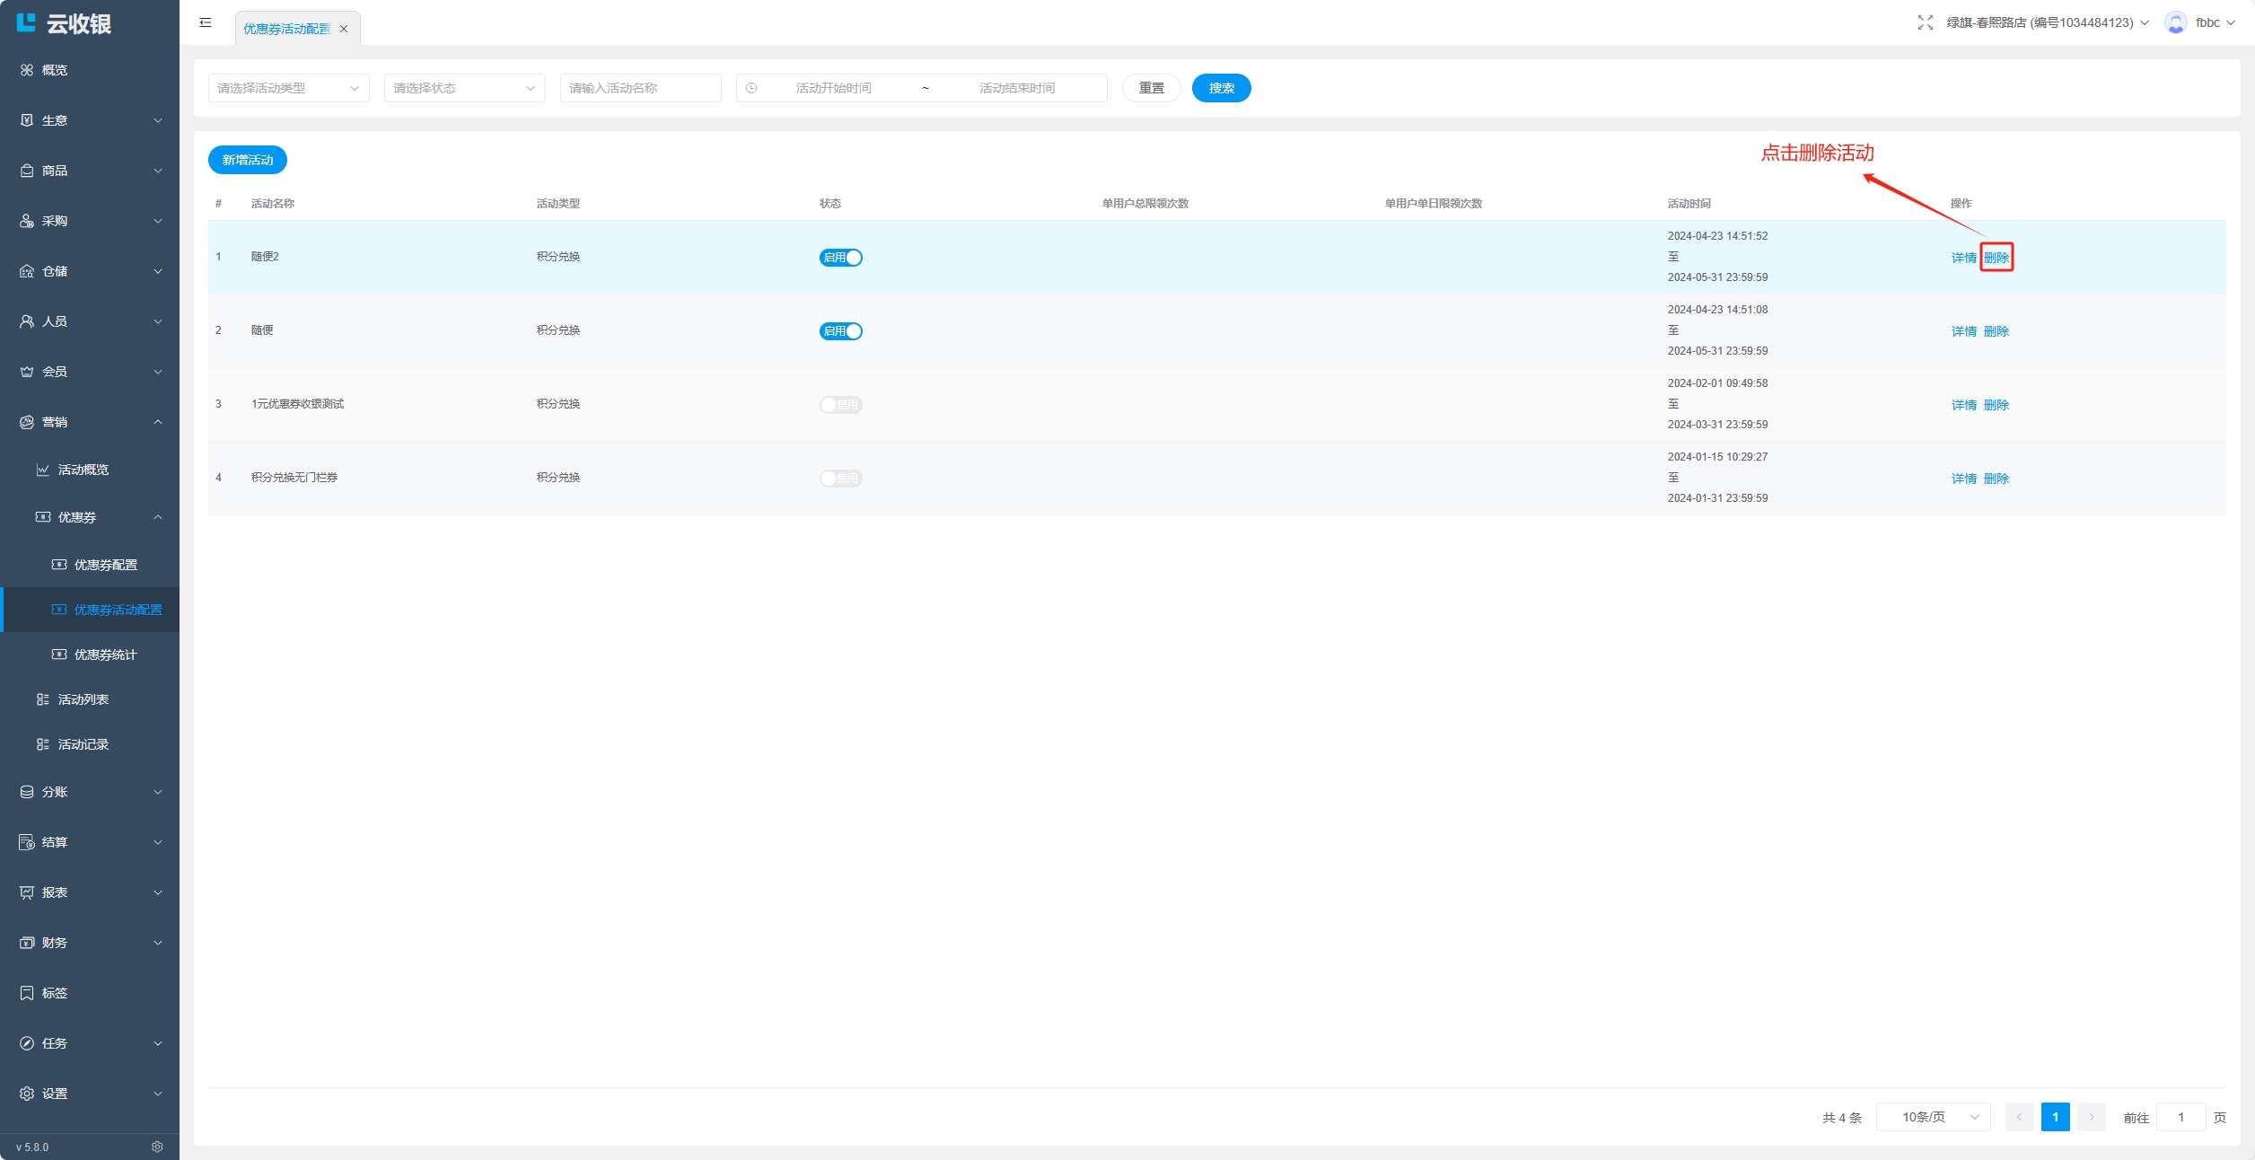Click 删除 link for 随便2 activity
Screen dimensions: 2255x1160
(1996, 258)
